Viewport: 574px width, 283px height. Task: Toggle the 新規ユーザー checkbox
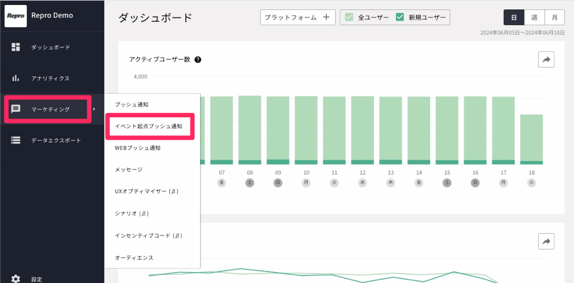tap(400, 17)
